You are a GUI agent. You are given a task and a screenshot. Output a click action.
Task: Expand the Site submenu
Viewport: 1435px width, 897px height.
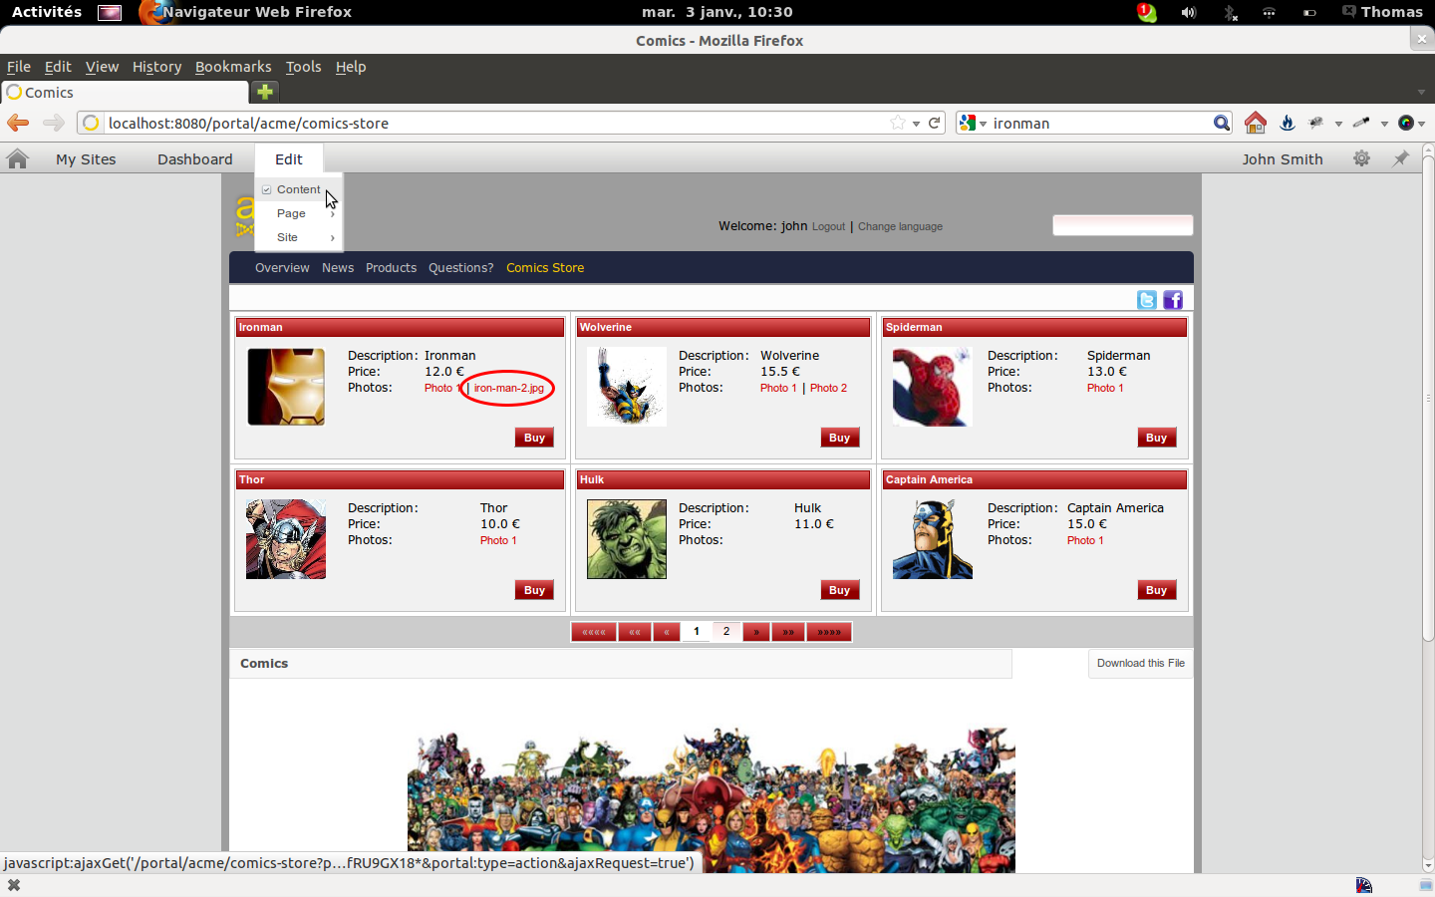(x=298, y=237)
